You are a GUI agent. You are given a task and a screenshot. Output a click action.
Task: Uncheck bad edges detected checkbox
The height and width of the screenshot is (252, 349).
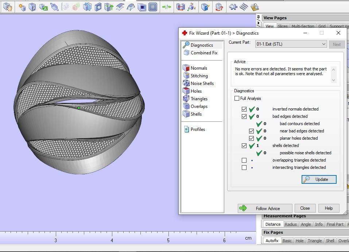pos(244,116)
